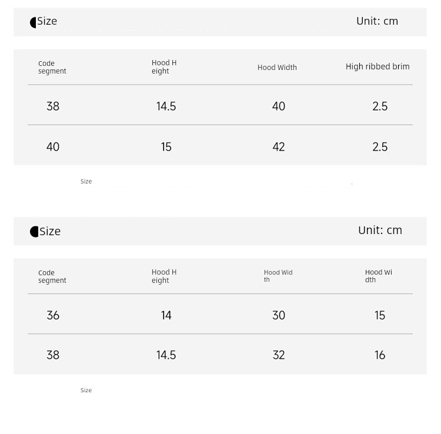Select code segment 36 in second table
The height and width of the screenshot is (434, 441).
pyautogui.click(x=53, y=315)
